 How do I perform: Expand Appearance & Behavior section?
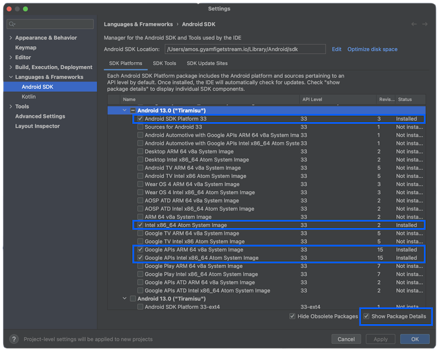pos(10,38)
